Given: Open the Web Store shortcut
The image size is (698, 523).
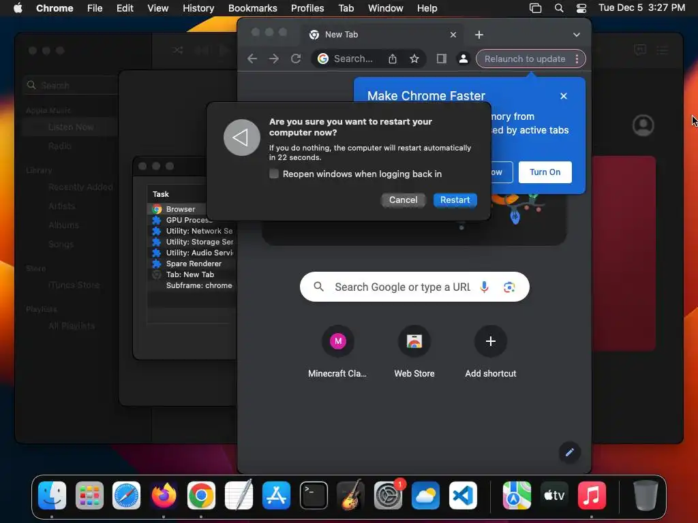Looking at the screenshot, I should click(x=414, y=352).
